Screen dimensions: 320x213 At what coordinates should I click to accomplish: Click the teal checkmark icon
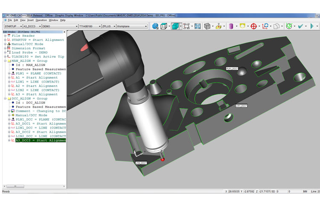click(x=300, y=26)
